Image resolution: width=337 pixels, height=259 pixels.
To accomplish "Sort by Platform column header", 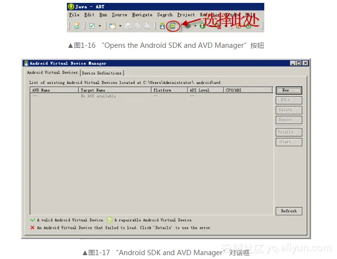I will (x=169, y=90).
